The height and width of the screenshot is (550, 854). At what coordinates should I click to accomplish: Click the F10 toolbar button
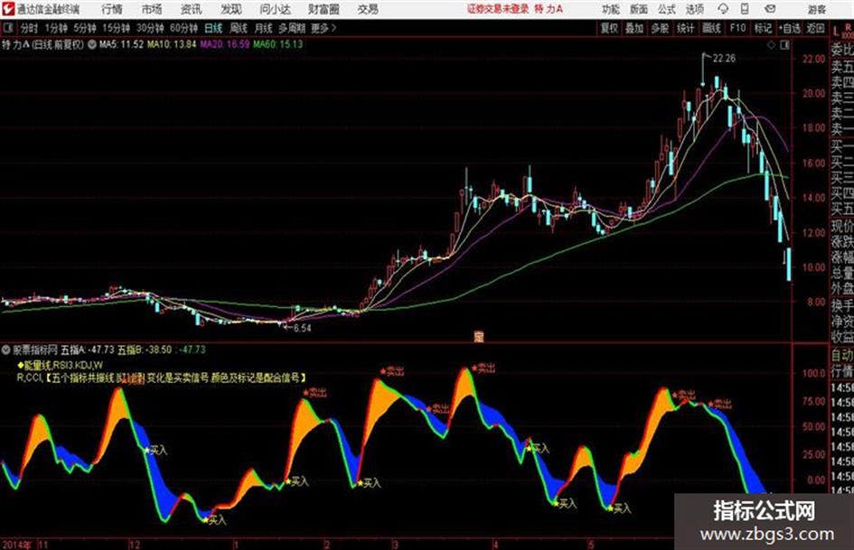pos(737,28)
